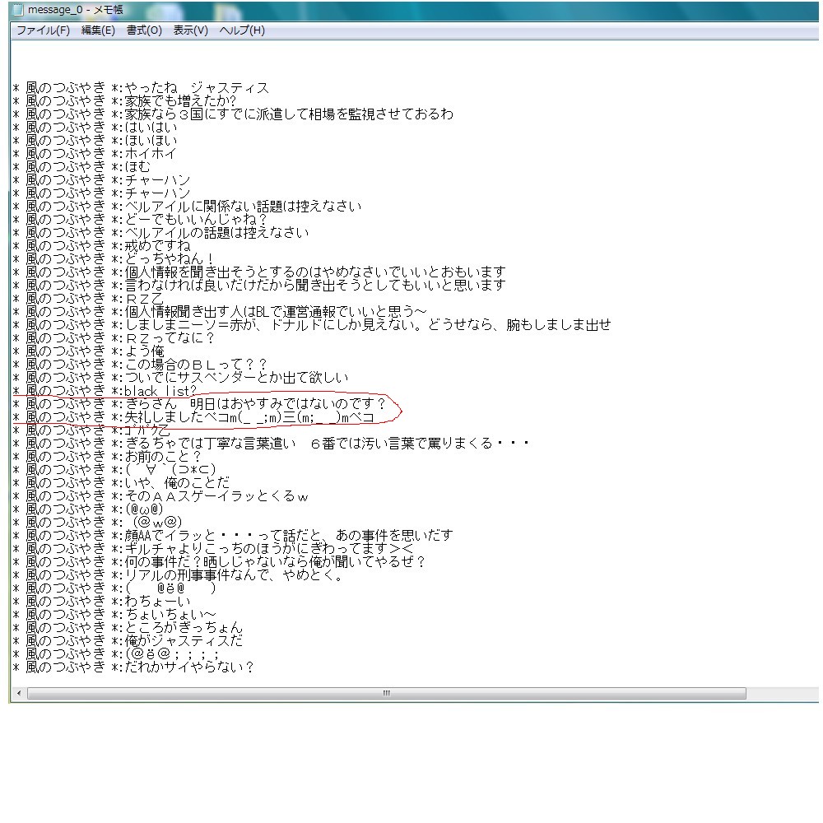Click the horizontal scrollbar thumb
This screenshot has width=823, height=823.
387,694
